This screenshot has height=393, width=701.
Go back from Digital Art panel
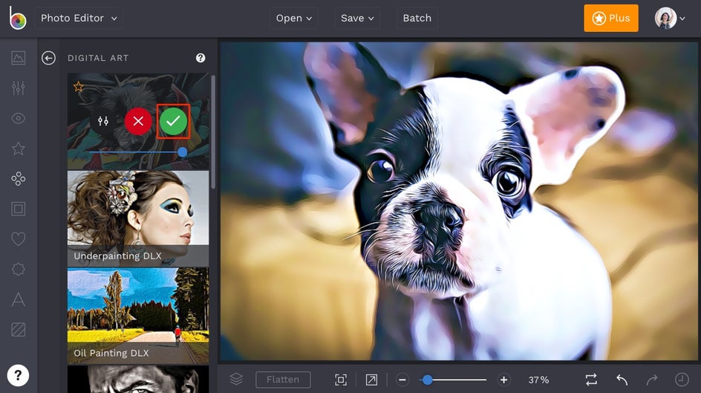click(49, 58)
